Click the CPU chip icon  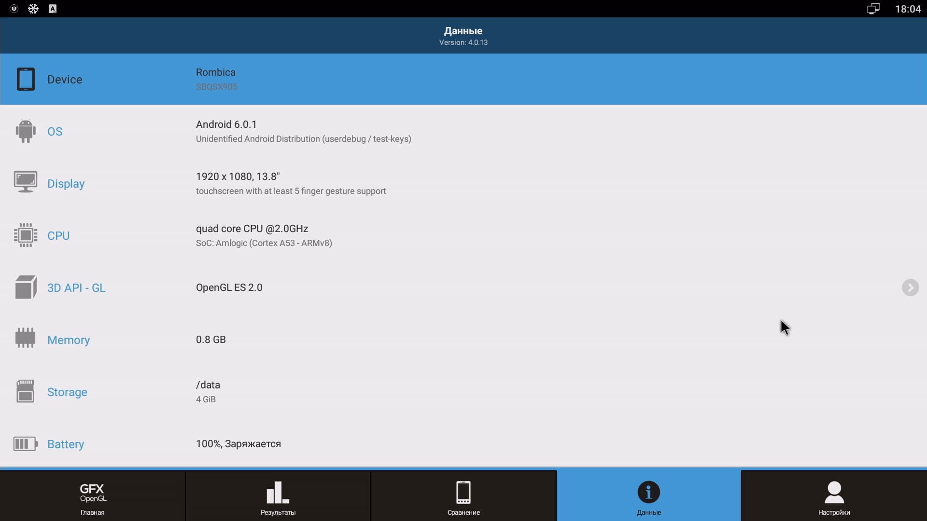(x=26, y=235)
